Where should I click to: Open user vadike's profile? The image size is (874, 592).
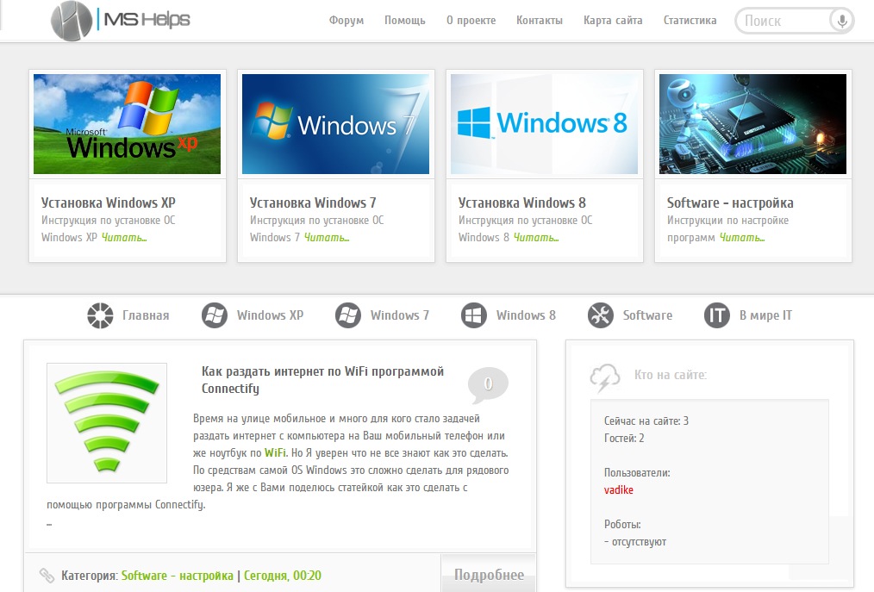tap(619, 490)
